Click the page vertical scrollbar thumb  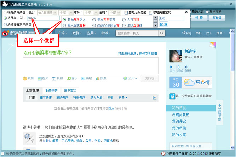pyautogui.click(x=232, y=52)
